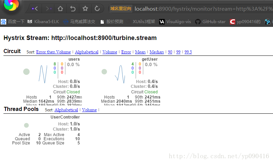Click the undo restore-tab arrow icon

pos(73,9)
